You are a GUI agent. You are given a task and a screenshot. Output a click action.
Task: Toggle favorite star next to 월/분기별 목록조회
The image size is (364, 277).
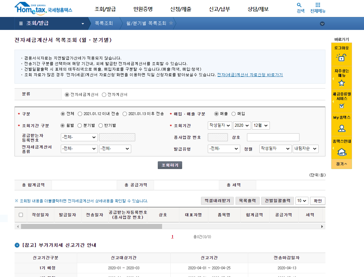(171, 23)
